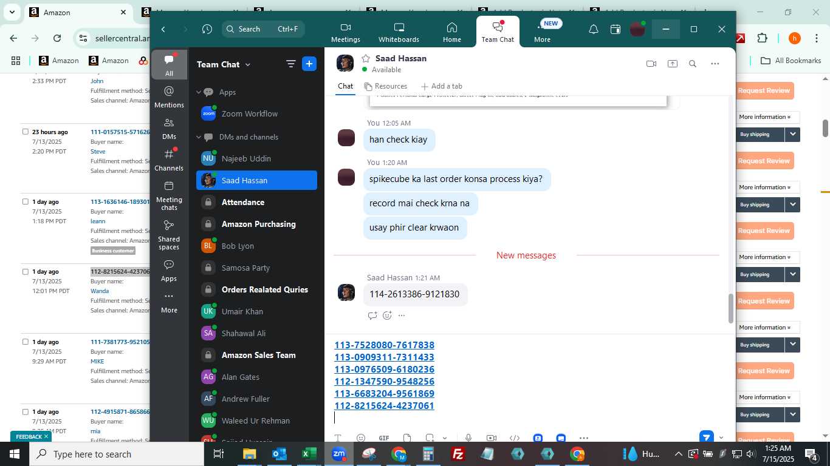Open DMs in Zoom sidebar
This screenshot has height=466, width=830.
click(169, 129)
